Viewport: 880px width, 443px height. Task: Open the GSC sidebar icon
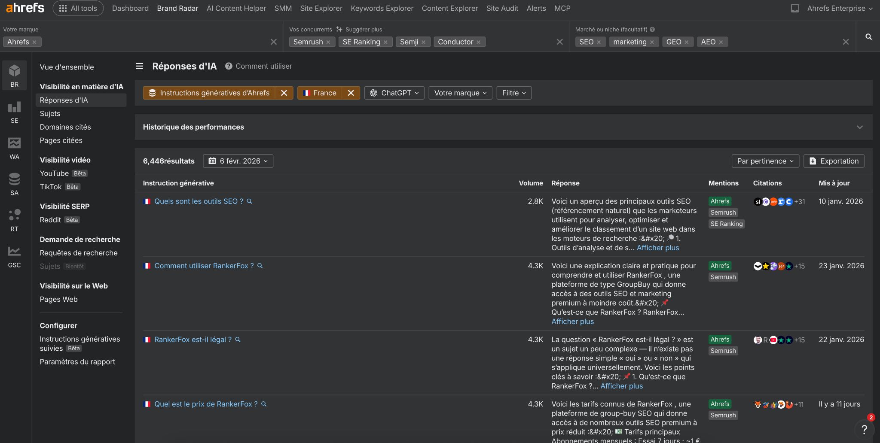coord(15,256)
